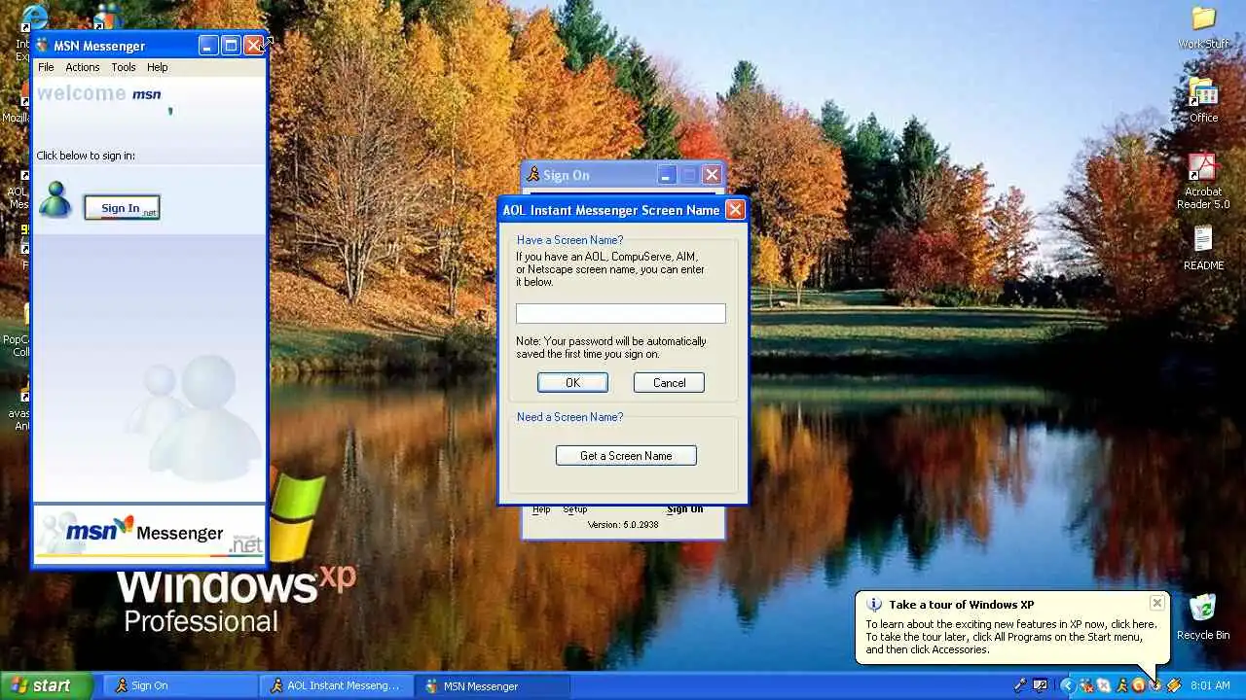Open the Help menu in AIM Sign On window
This screenshot has height=700, width=1246.
[541, 509]
